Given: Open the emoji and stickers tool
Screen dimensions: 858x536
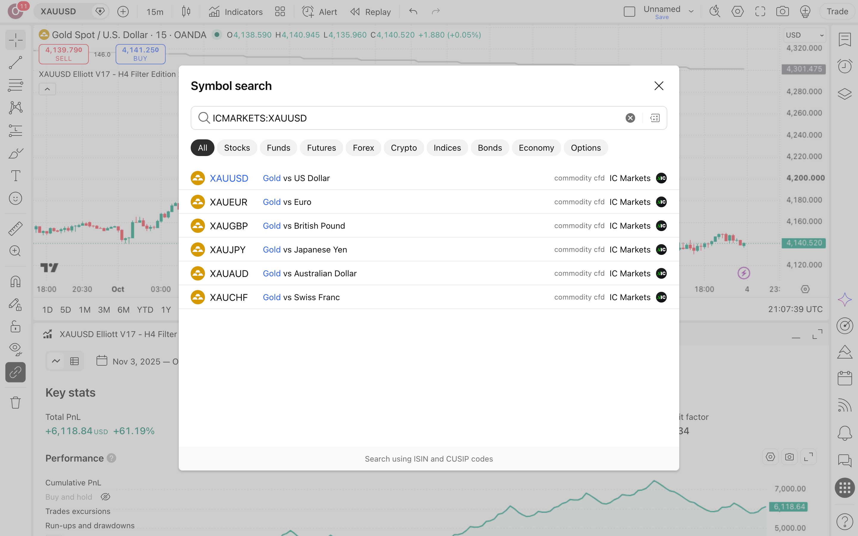Looking at the screenshot, I should tap(15, 199).
